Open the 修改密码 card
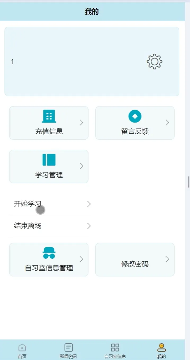The image size is (190, 360). point(135,259)
